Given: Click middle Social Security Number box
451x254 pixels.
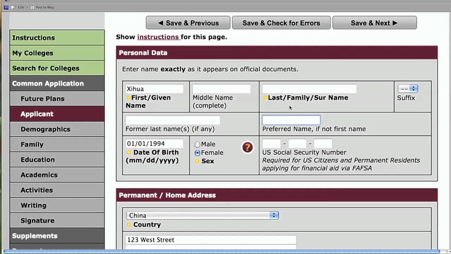Looking at the screenshot, I should (297, 144).
